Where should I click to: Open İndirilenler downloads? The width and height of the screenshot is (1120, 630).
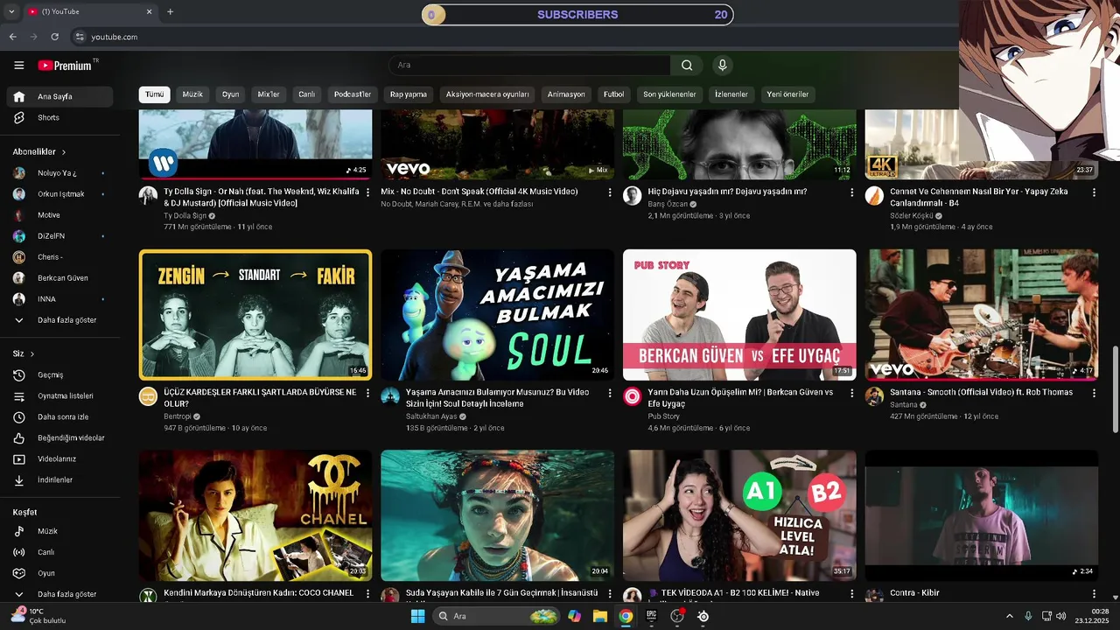59,480
